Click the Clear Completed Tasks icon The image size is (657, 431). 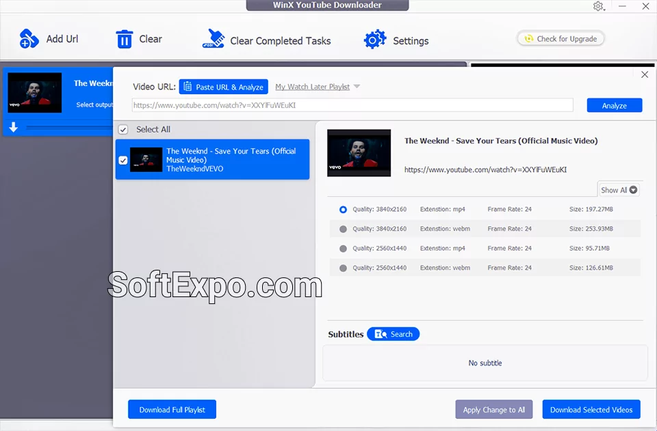tap(214, 39)
